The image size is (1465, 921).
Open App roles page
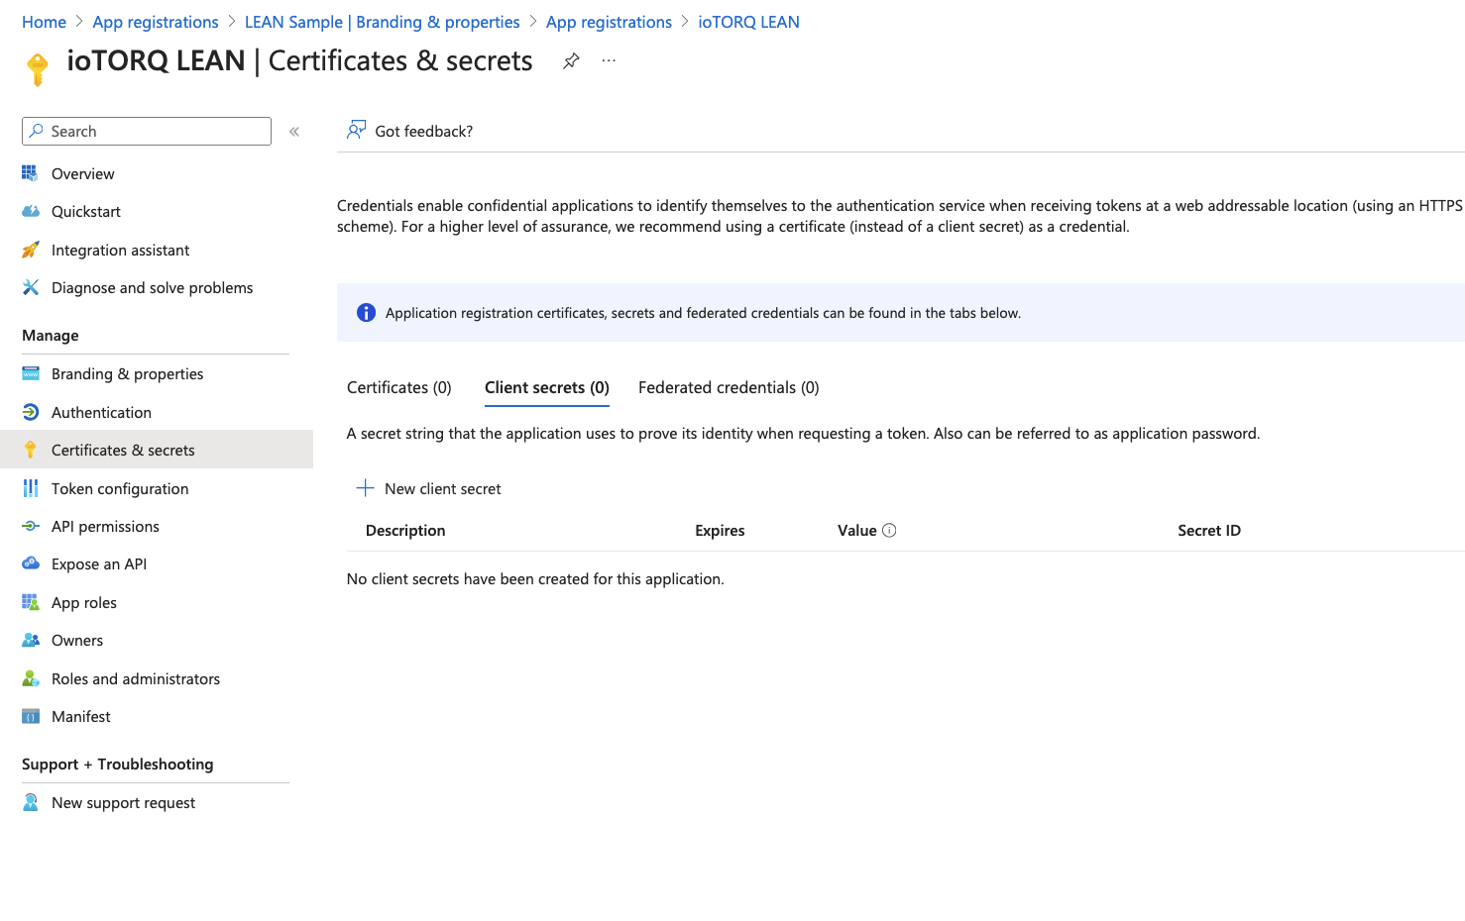click(x=84, y=603)
